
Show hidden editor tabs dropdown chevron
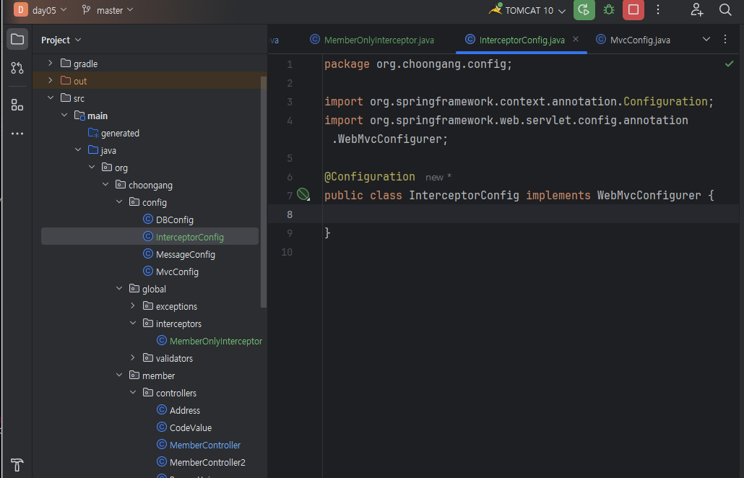coord(706,40)
